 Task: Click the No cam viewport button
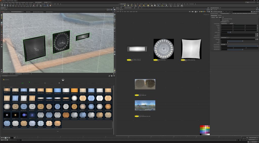coord(112,14)
